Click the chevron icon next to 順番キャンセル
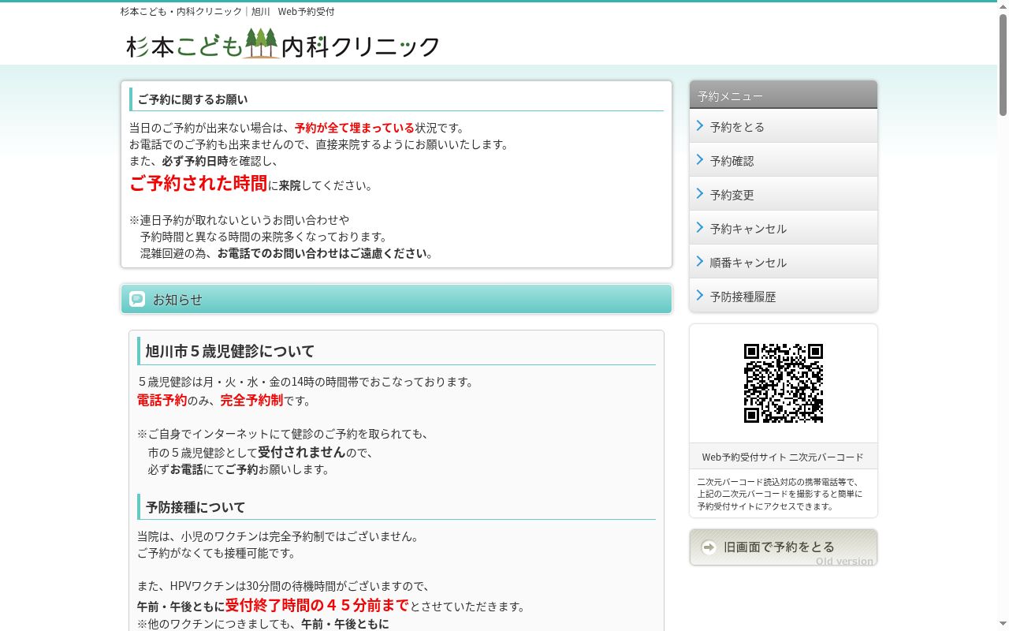The width and height of the screenshot is (1009, 631). pos(699,261)
